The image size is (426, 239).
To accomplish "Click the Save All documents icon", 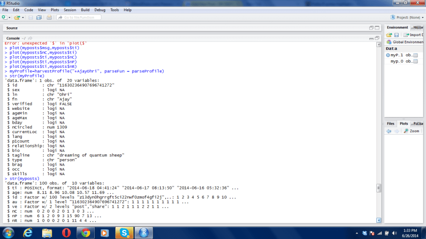I will click(39, 17).
